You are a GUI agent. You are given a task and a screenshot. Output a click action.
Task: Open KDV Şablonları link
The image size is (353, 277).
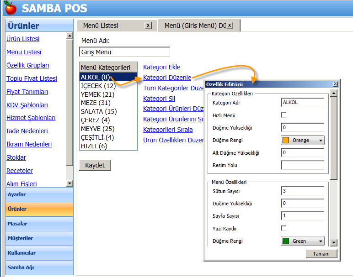[x=27, y=105]
